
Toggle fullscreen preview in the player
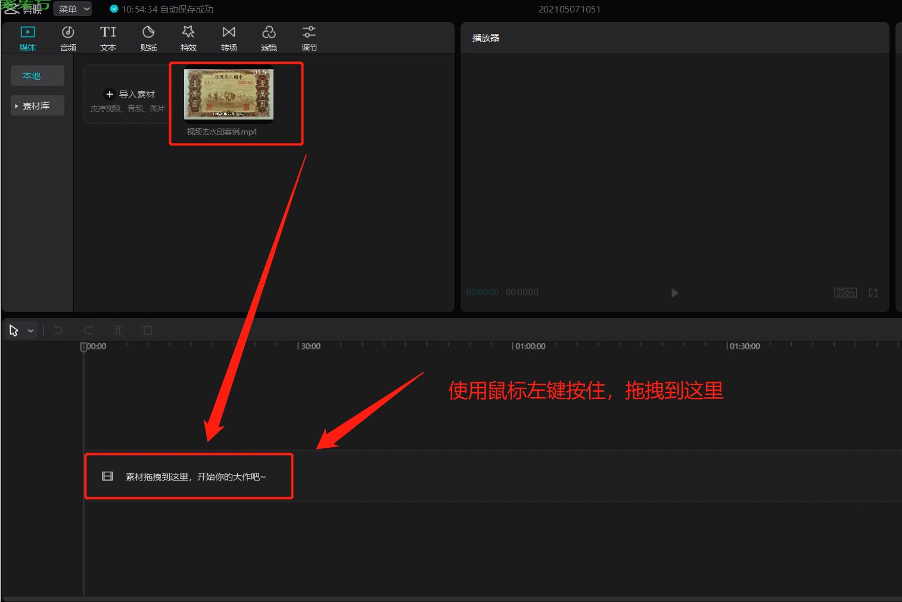click(873, 293)
